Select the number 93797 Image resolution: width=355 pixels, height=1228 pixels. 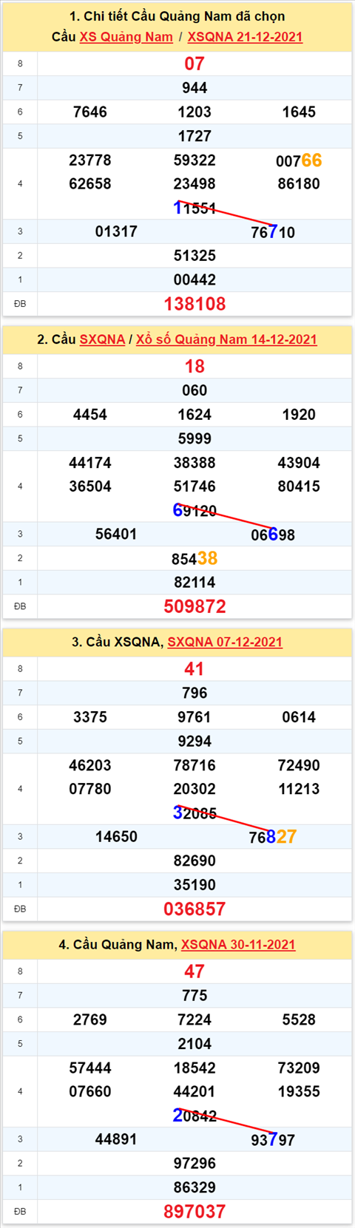point(273,1140)
